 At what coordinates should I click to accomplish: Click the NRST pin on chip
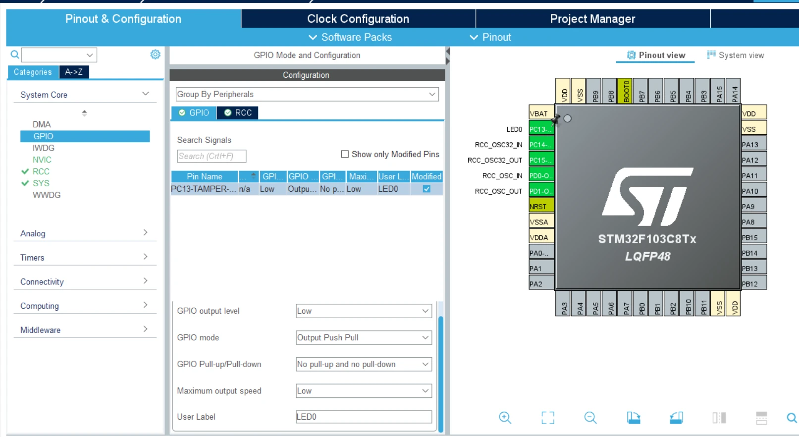click(541, 206)
